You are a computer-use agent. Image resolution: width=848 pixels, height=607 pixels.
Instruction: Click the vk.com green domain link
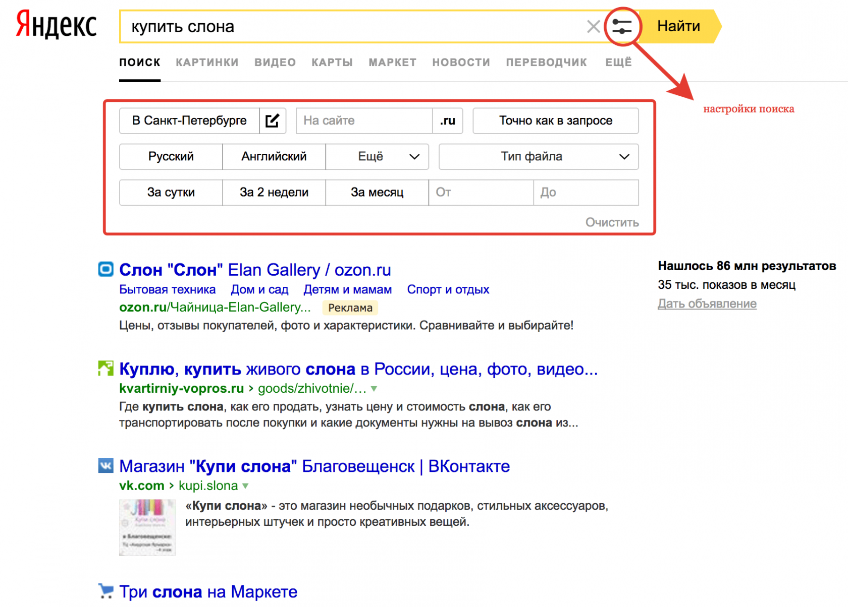pos(142,485)
